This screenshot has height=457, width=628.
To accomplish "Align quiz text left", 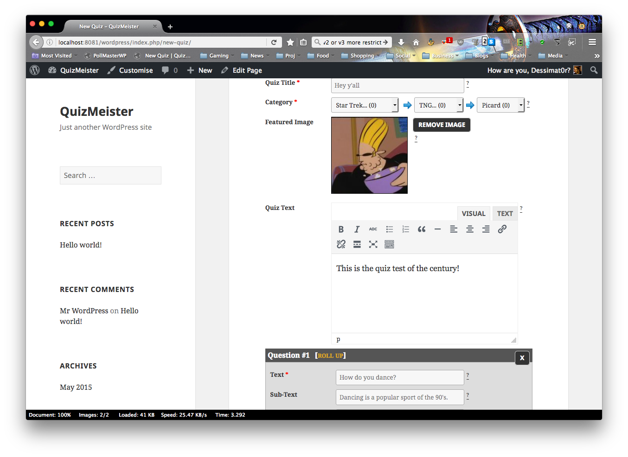I will pyautogui.click(x=454, y=229).
